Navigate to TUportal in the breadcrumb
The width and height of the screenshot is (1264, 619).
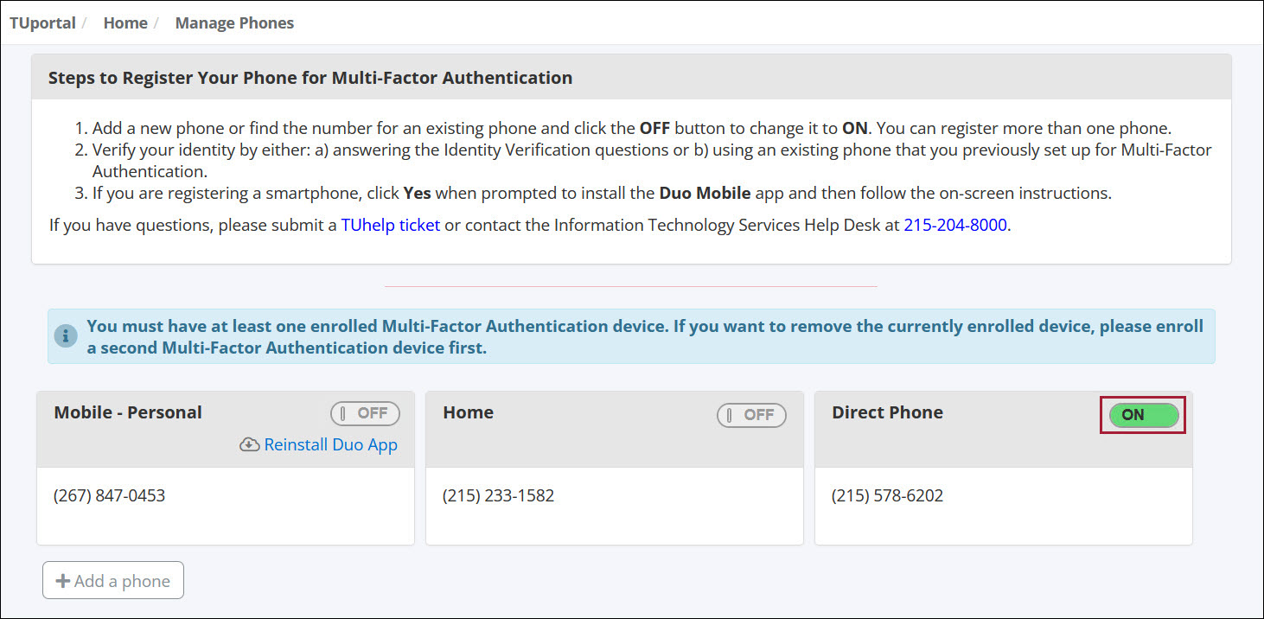[x=41, y=22]
